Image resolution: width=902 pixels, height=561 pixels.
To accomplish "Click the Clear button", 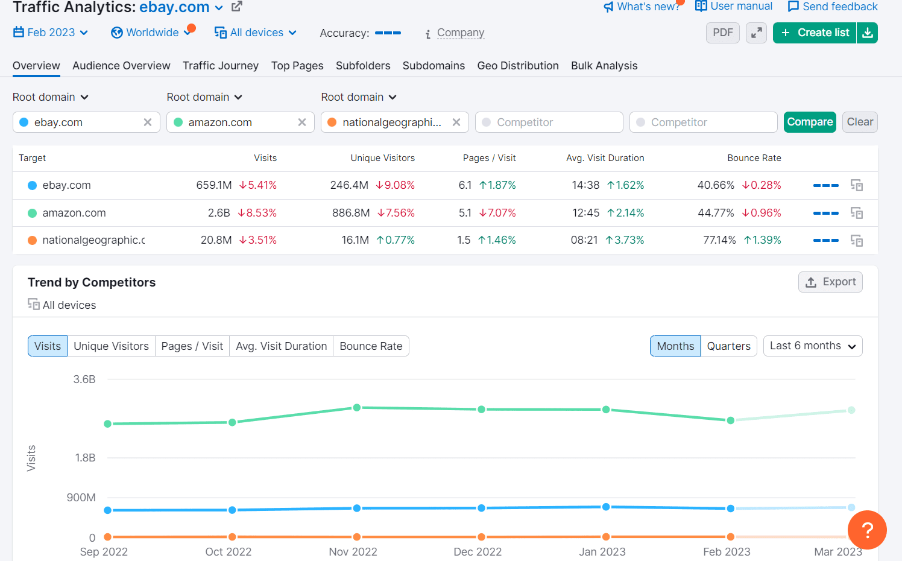I will (x=860, y=122).
